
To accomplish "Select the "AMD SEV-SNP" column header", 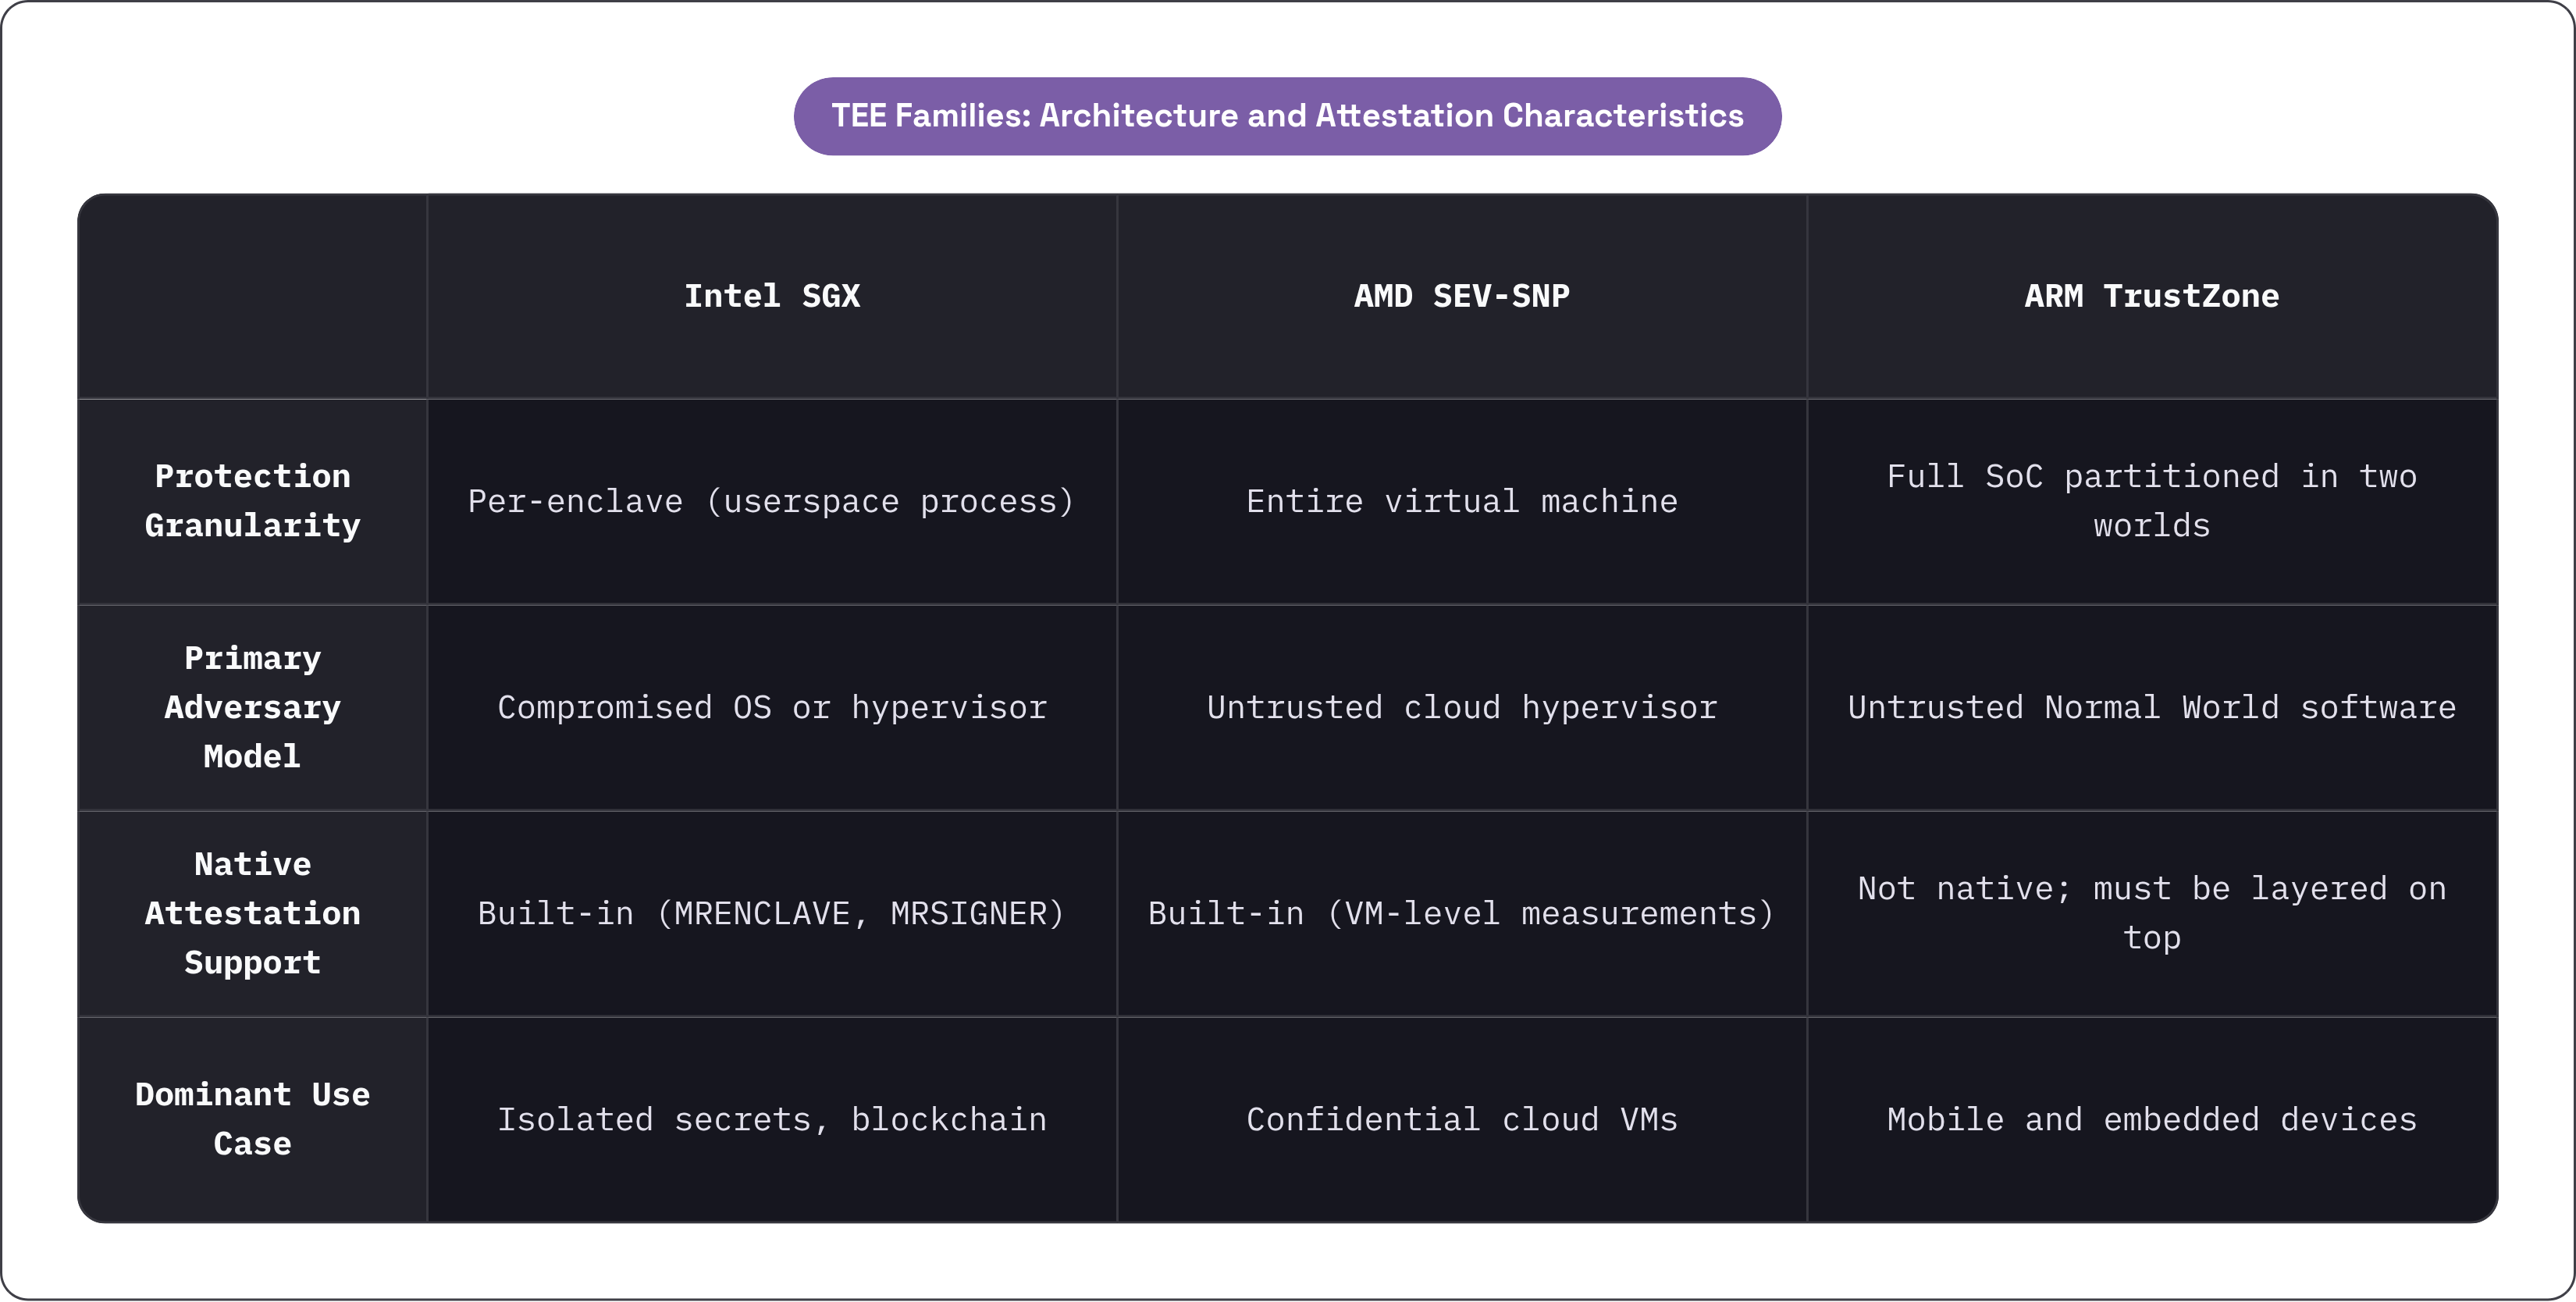I will click(x=1462, y=296).
